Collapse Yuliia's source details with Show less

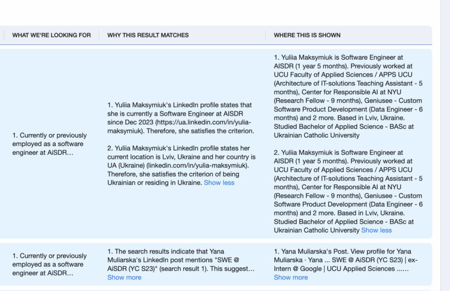pyautogui.click(x=376, y=230)
